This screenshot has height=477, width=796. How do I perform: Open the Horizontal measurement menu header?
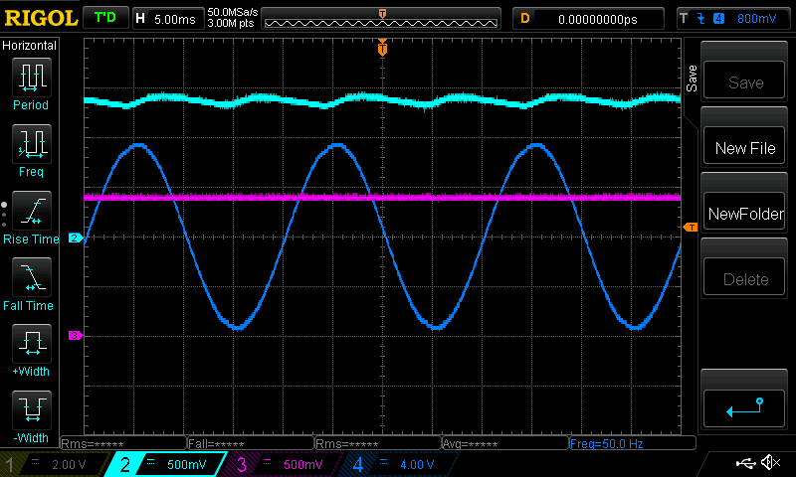(x=30, y=46)
